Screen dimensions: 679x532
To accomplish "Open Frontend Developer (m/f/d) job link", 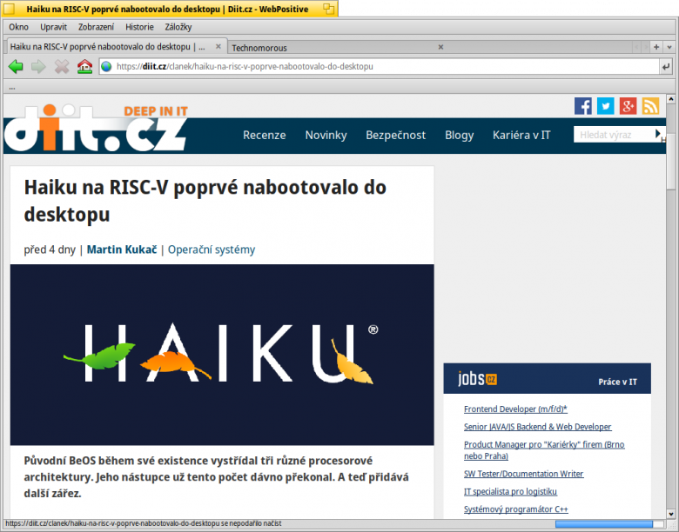I will pyautogui.click(x=515, y=409).
